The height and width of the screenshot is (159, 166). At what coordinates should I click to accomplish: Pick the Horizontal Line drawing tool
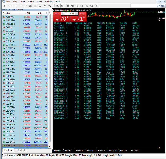click(21, 6)
